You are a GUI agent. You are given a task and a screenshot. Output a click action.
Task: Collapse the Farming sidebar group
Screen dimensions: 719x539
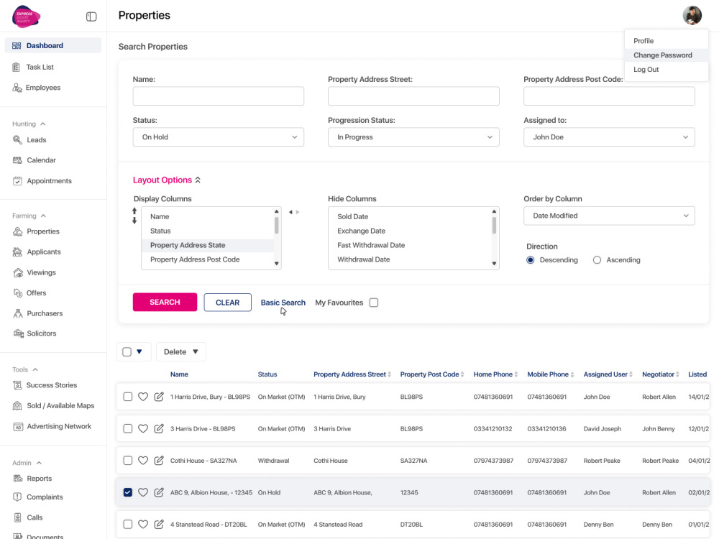tap(29, 216)
